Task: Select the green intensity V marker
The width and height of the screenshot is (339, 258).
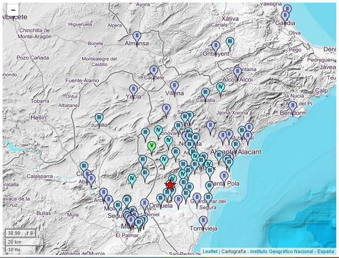Action: pos(152,148)
